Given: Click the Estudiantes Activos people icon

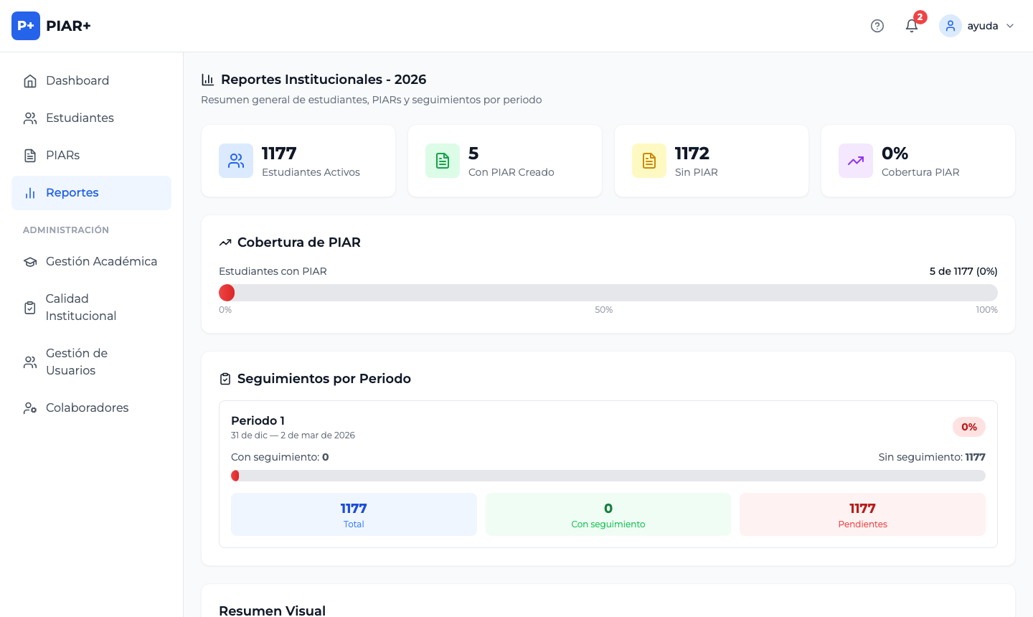Looking at the screenshot, I should click(x=236, y=161).
